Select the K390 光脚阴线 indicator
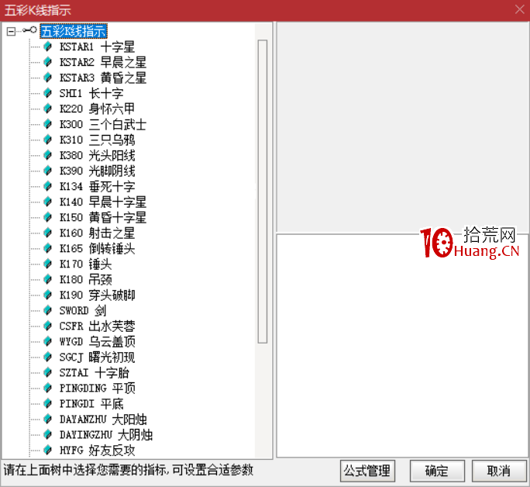The image size is (530, 487). [98, 171]
